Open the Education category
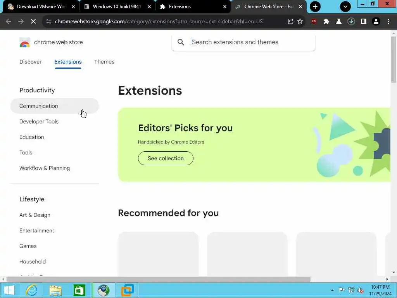The height and width of the screenshot is (298, 397). click(x=32, y=137)
